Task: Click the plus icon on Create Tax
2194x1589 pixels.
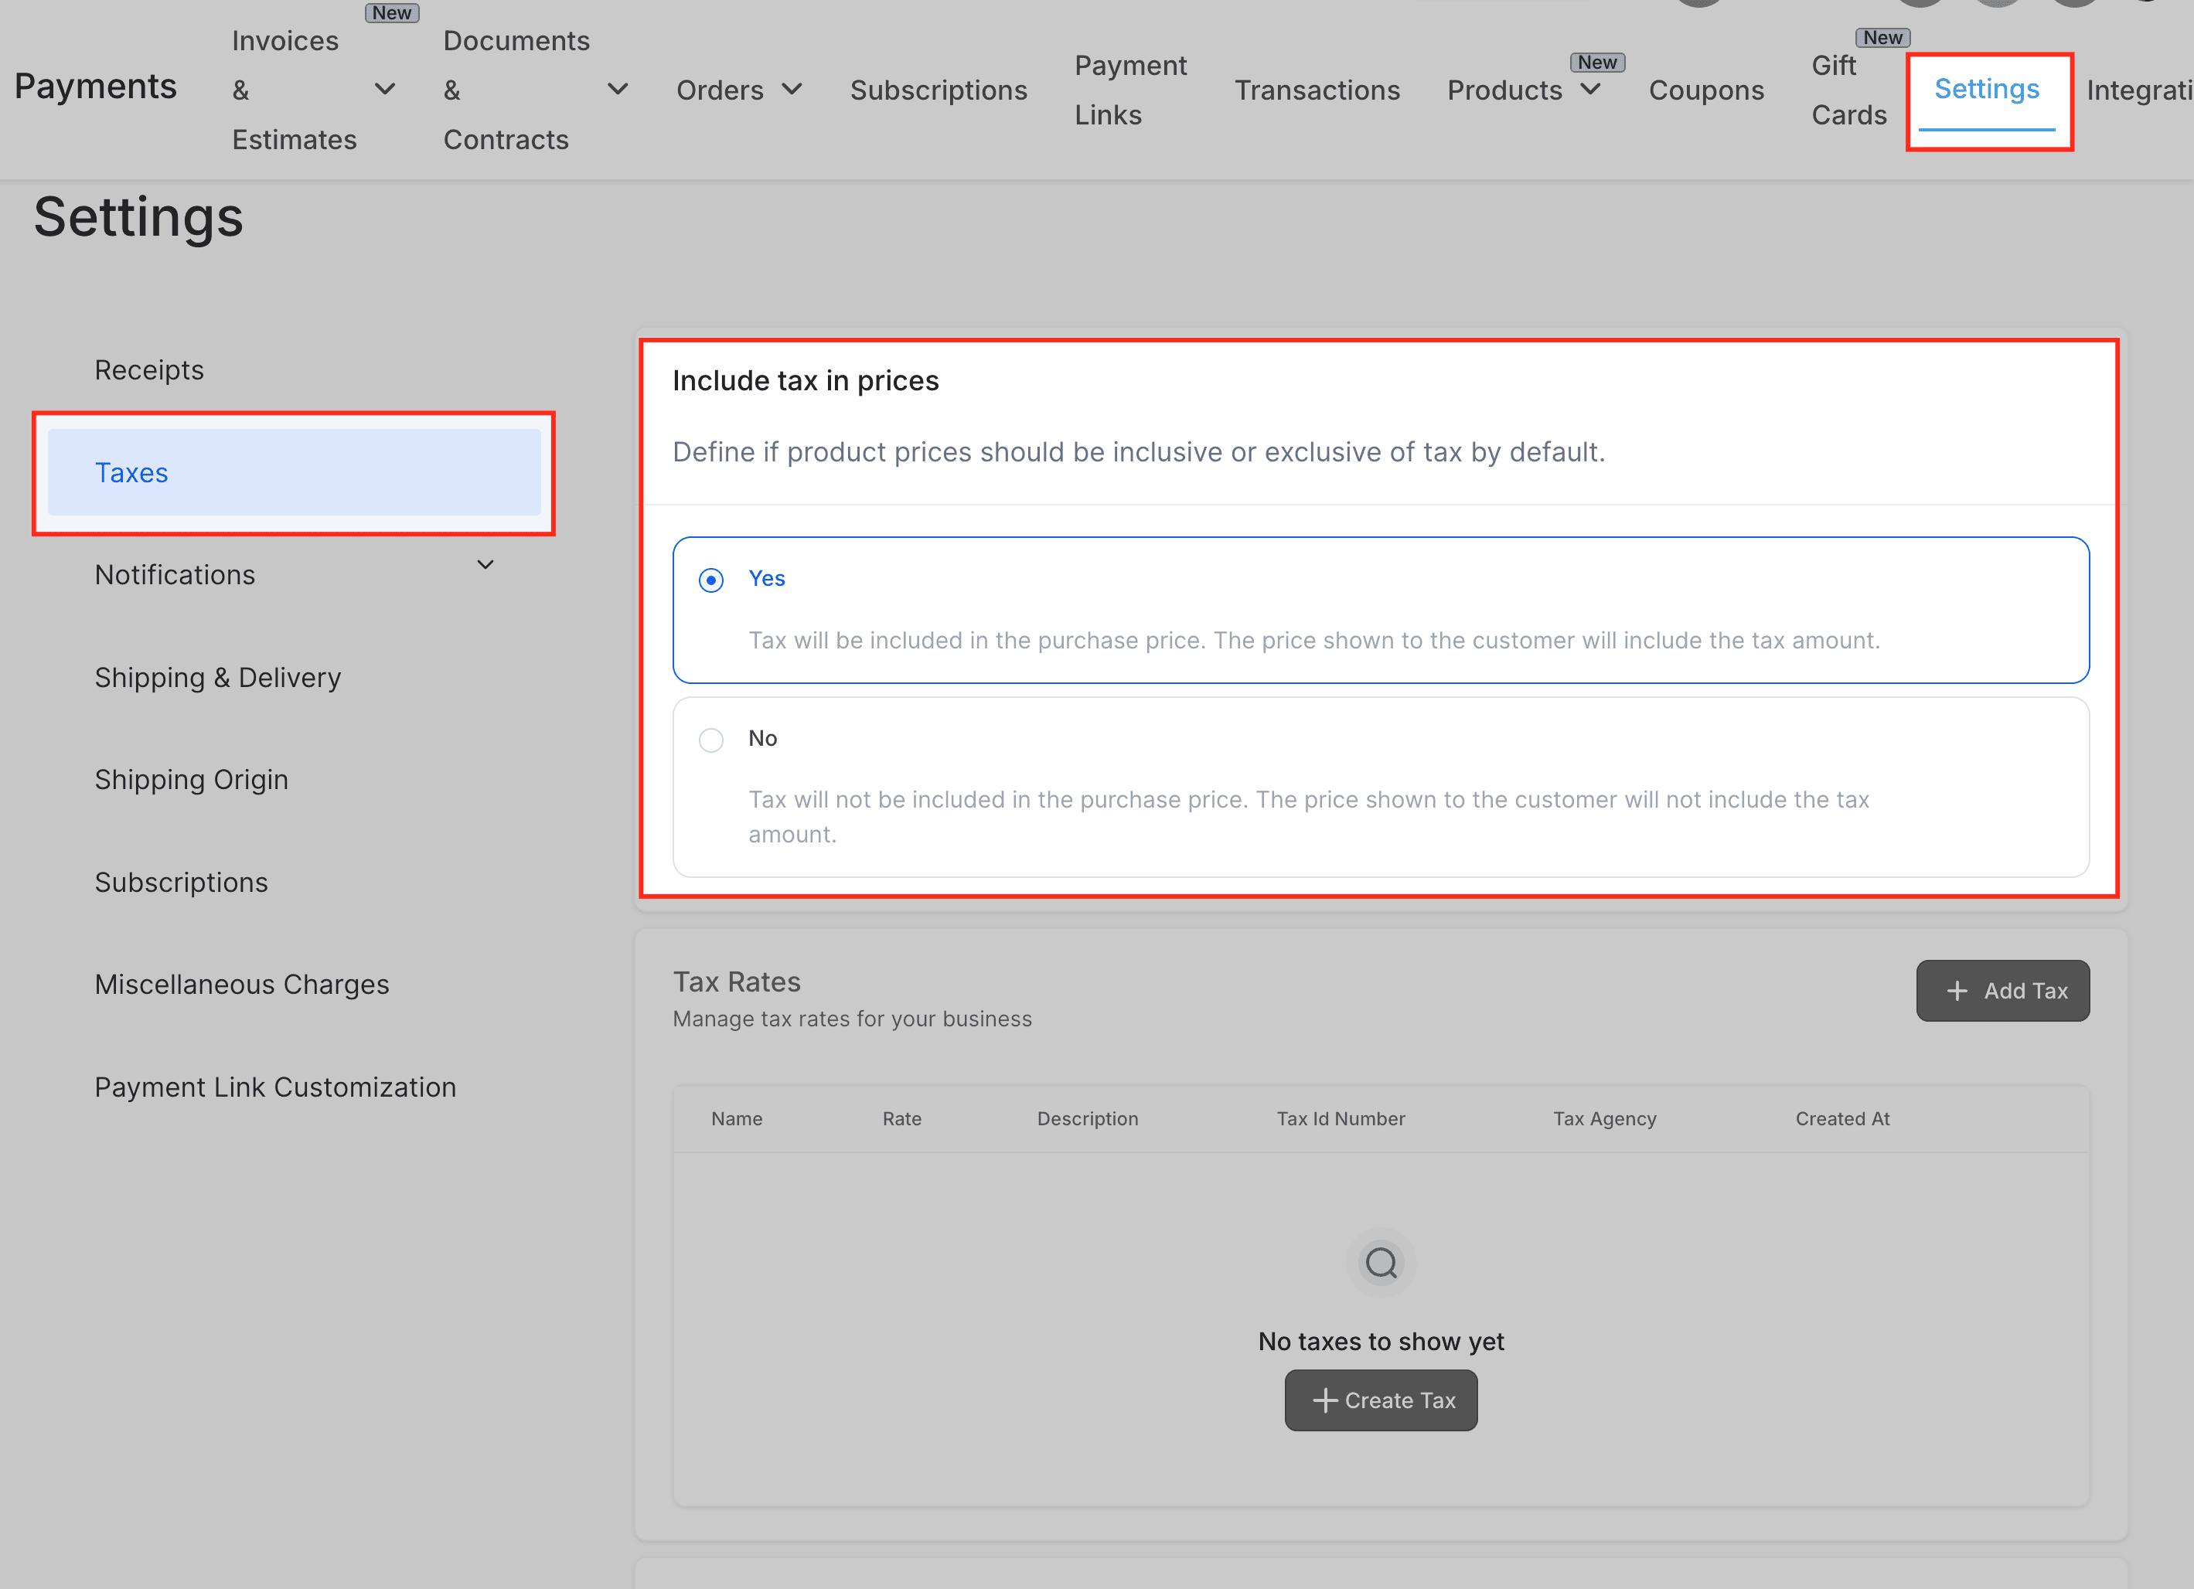Action: click(x=1324, y=1400)
